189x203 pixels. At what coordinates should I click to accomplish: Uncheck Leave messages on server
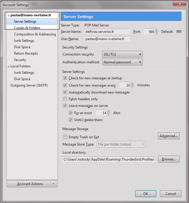pyautogui.click(x=65, y=106)
